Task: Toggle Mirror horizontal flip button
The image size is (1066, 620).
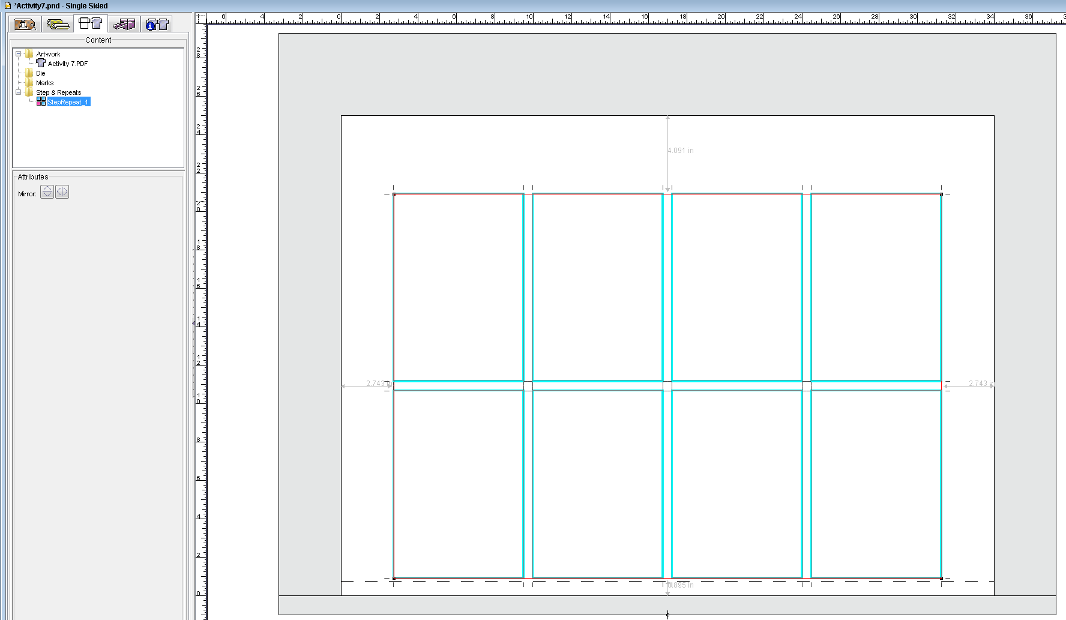Action: pyautogui.click(x=62, y=192)
